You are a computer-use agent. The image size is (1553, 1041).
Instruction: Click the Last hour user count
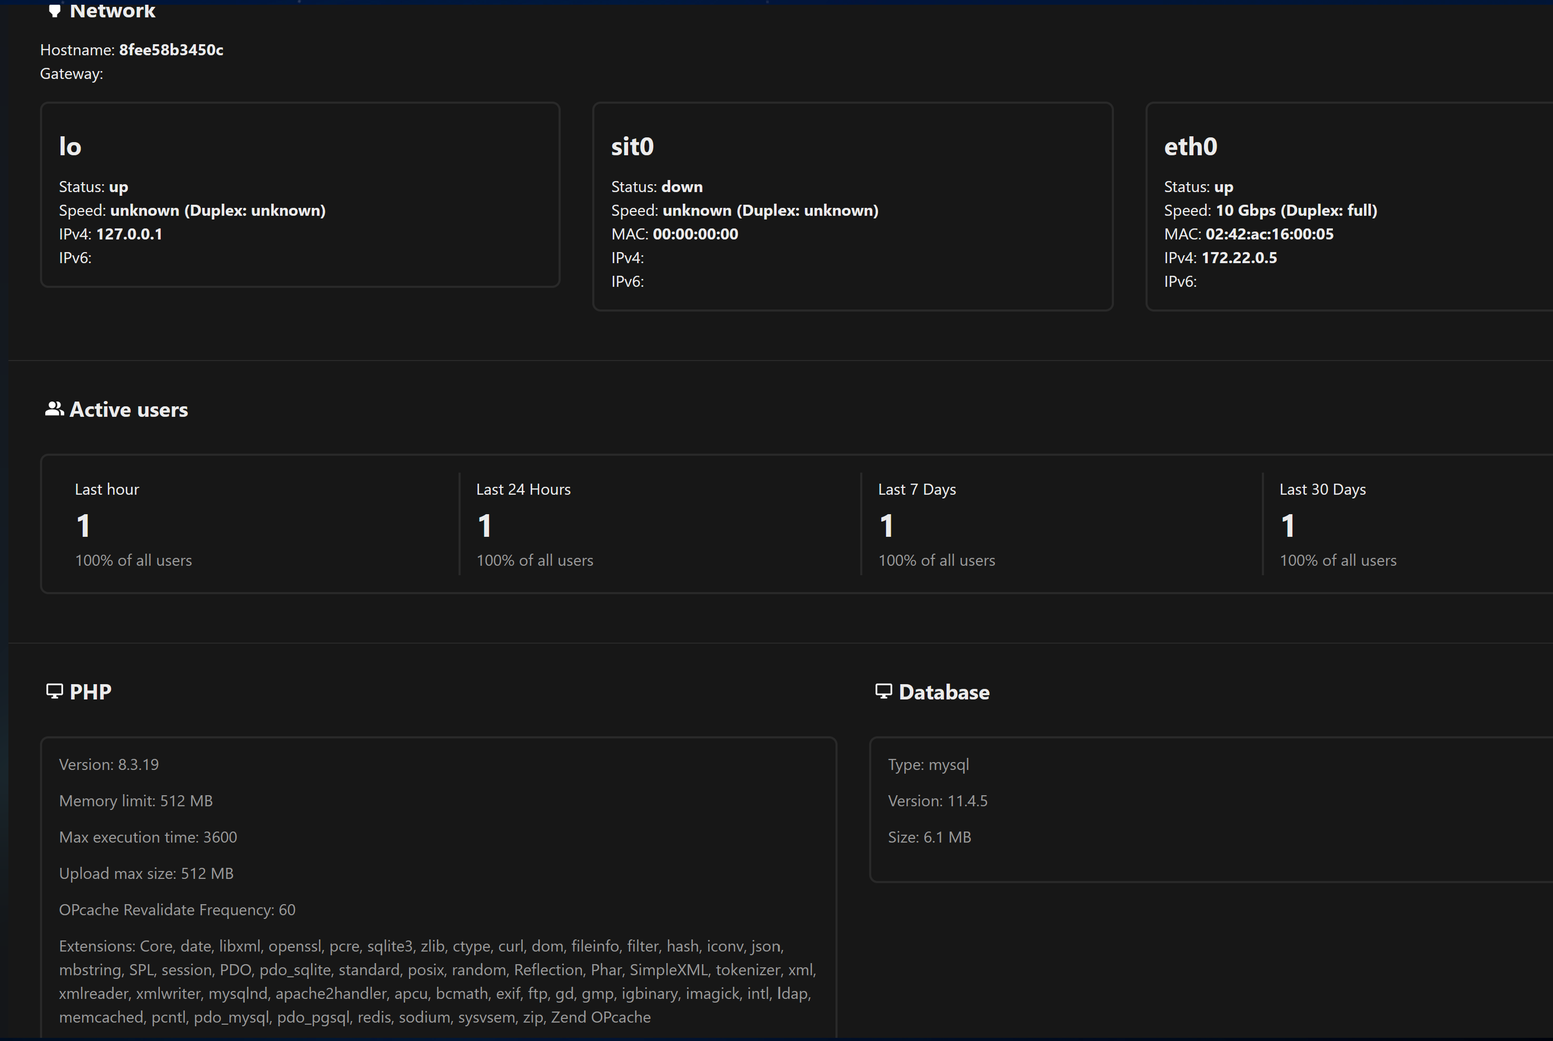click(x=83, y=526)
